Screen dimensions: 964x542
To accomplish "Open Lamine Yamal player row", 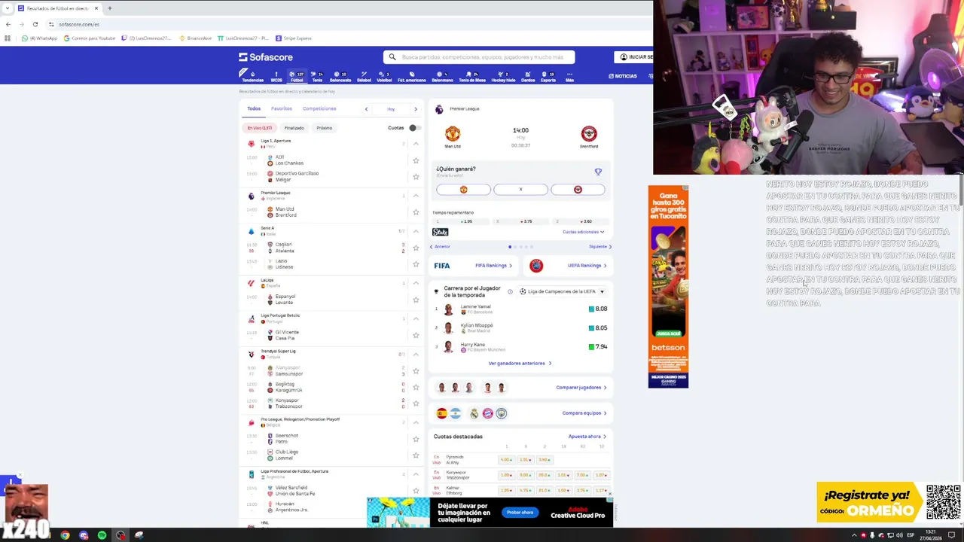I will tap(521, 309).
